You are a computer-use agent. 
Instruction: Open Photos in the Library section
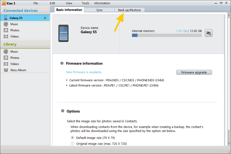tap(15, 58)
